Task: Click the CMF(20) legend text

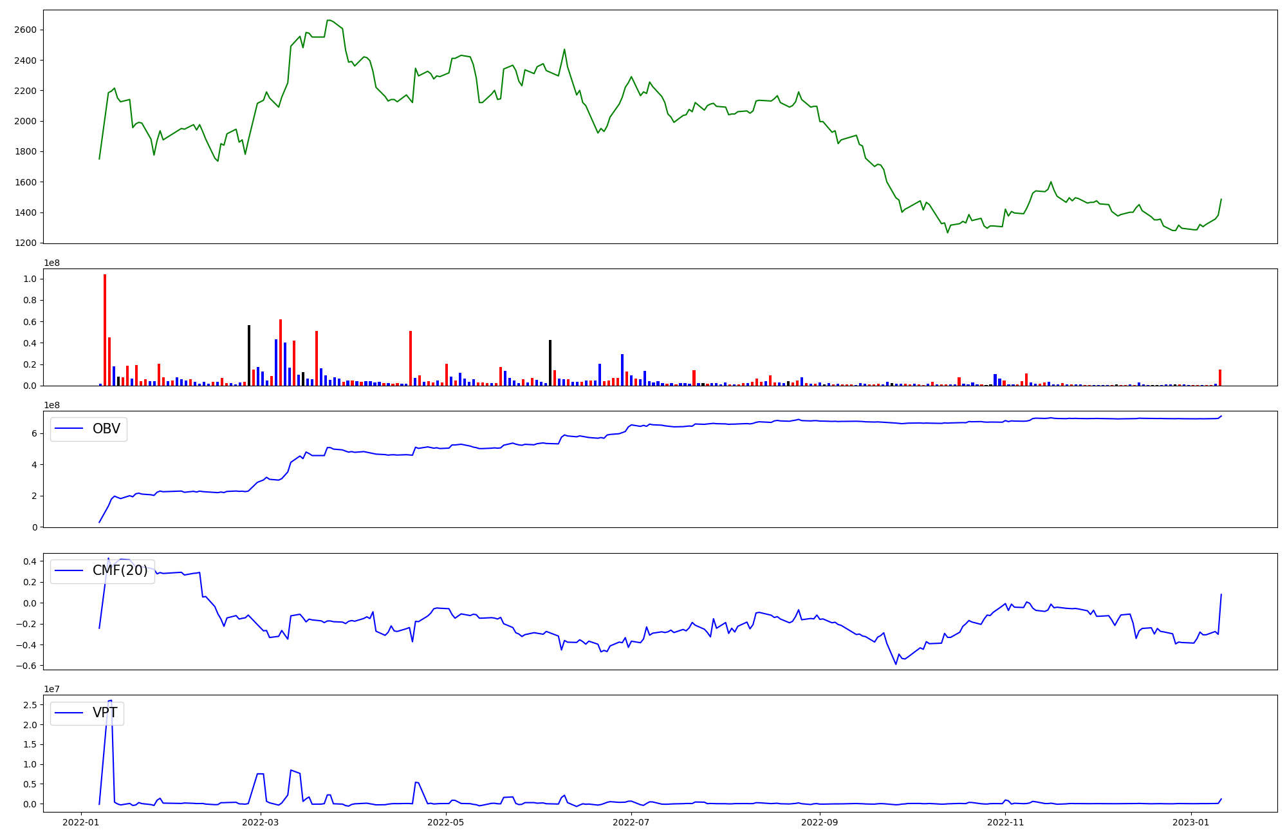Action: click(x=120, y=570)
